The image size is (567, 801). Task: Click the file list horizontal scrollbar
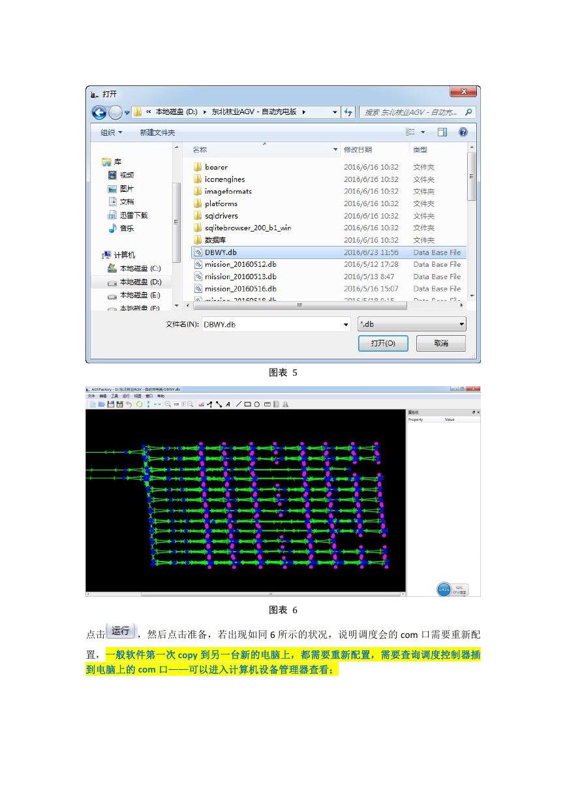coord(300,305)
